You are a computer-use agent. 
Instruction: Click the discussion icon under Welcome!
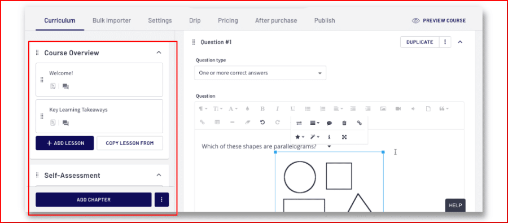(x=65, y=86)
